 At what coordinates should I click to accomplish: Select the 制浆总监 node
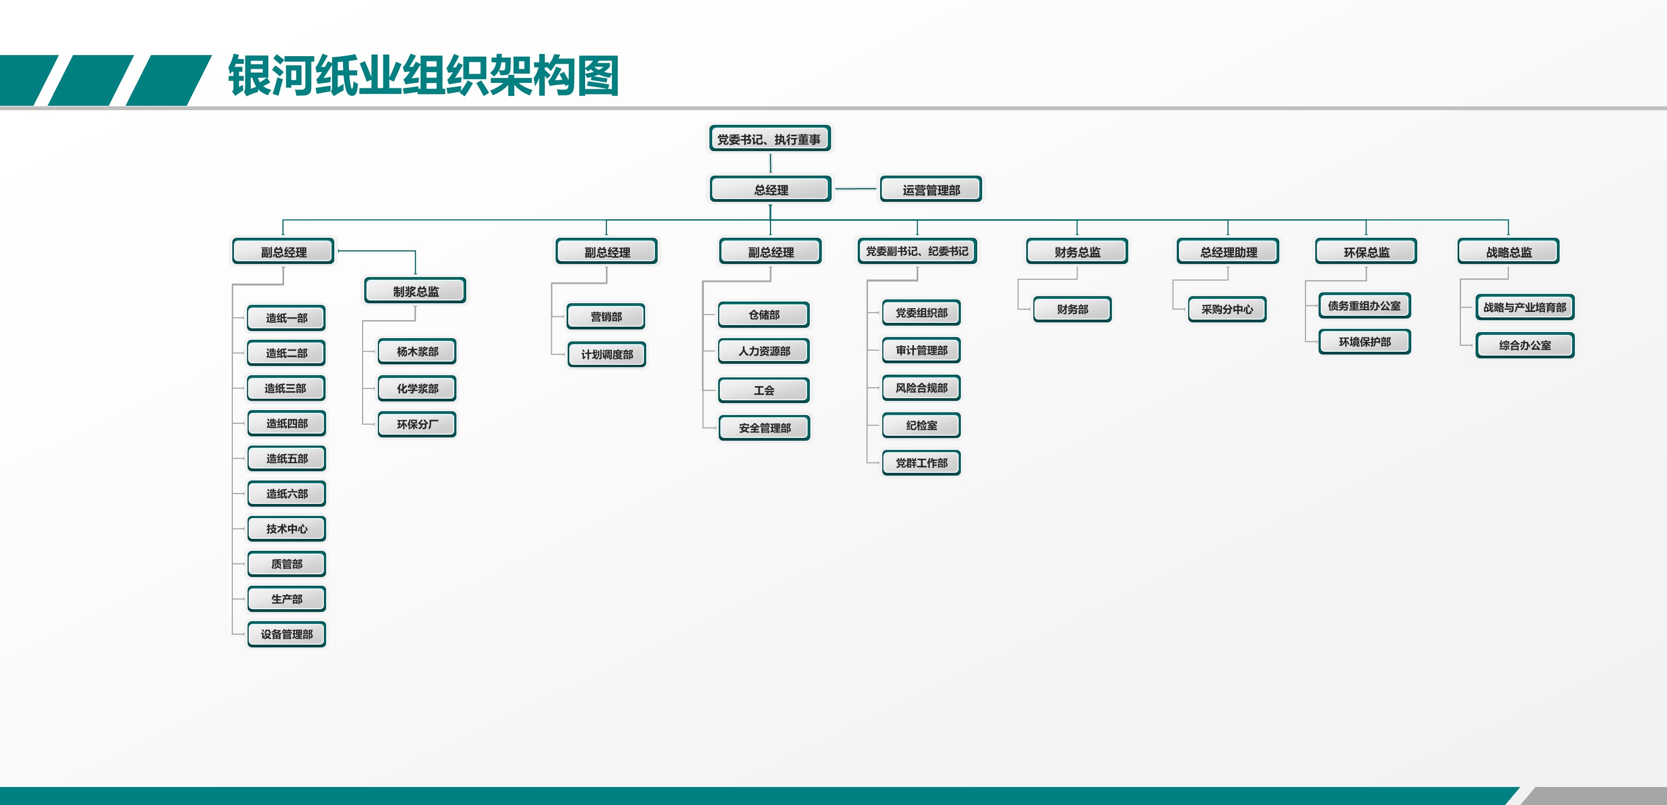coord(416,291)
